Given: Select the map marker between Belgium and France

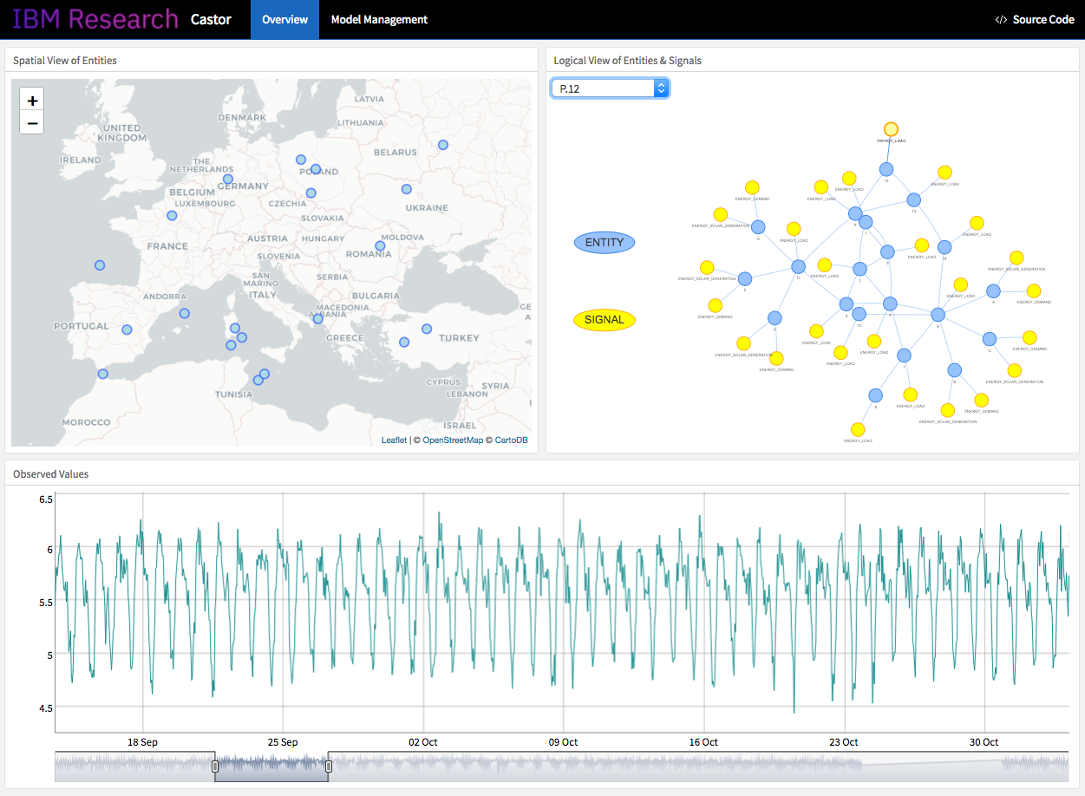Looking at the screenshot, I should coord(173,215).
